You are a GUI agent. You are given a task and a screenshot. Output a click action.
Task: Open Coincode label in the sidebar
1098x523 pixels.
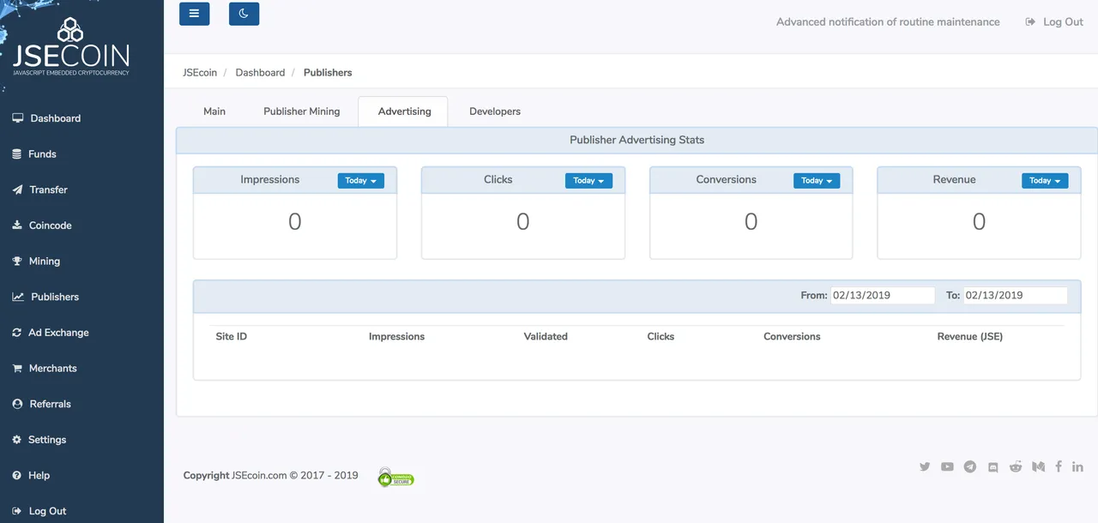point(51,225)
